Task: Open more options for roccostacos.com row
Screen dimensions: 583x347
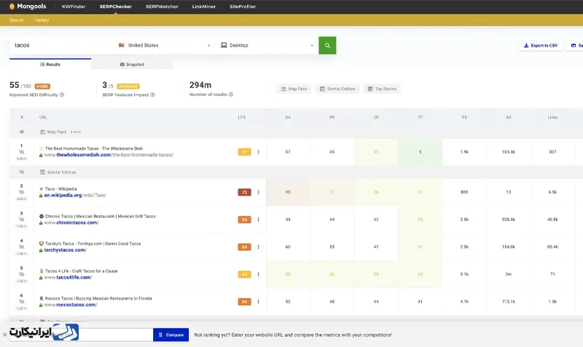Action: pos(259,302)
